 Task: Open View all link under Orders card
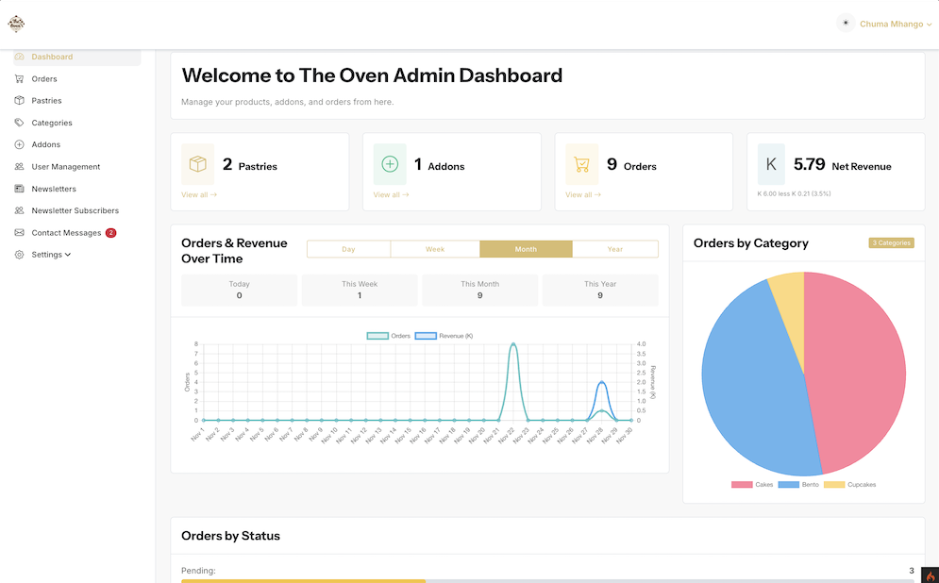coord(583,195)
